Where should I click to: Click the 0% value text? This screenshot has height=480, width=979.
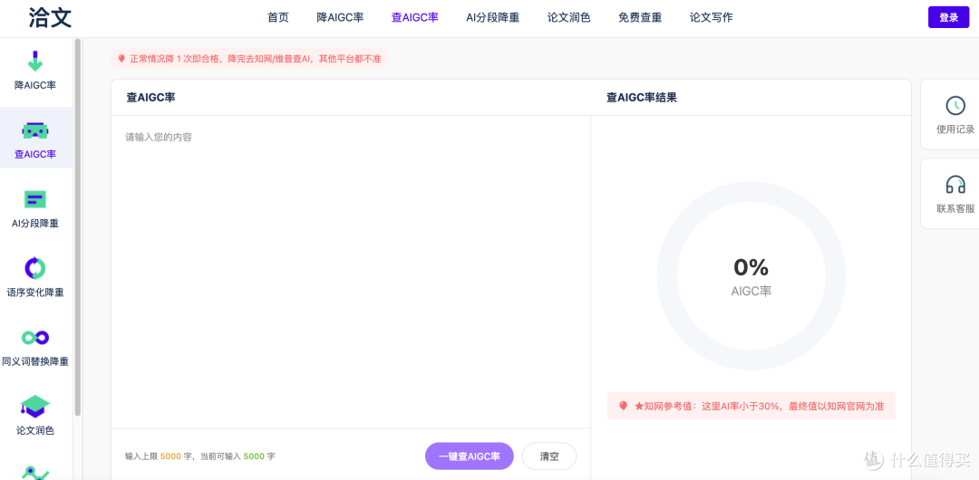tap(751, 268)
